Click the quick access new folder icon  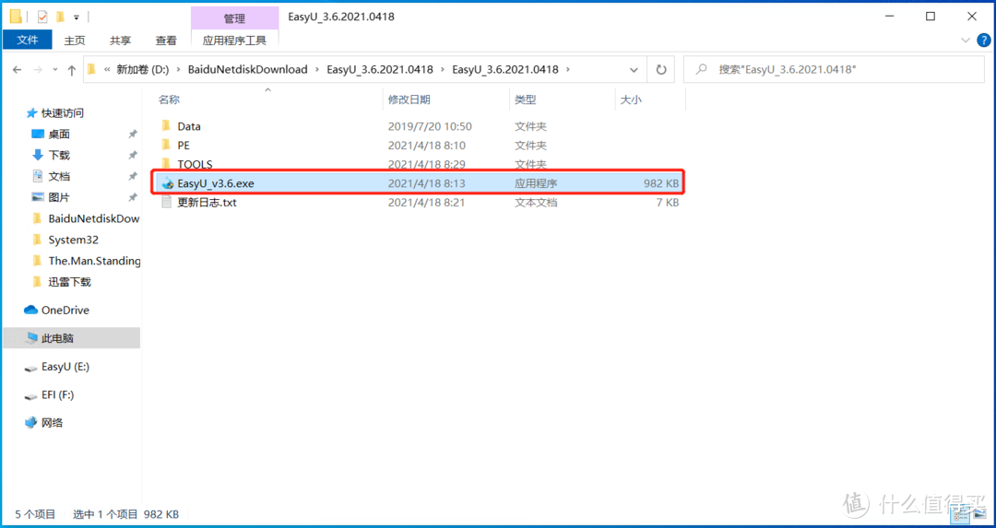point(60,17)
